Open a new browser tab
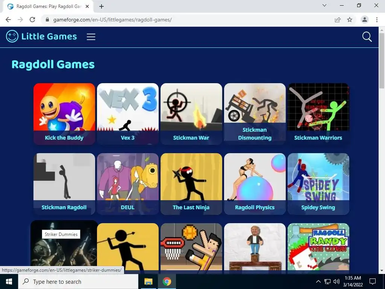The height and width of the screenshot is (289, 385). [102, 6]
